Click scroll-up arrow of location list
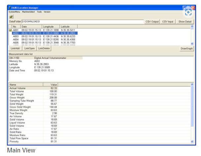Viewport: 201px width, 156px height. (192, 27)
